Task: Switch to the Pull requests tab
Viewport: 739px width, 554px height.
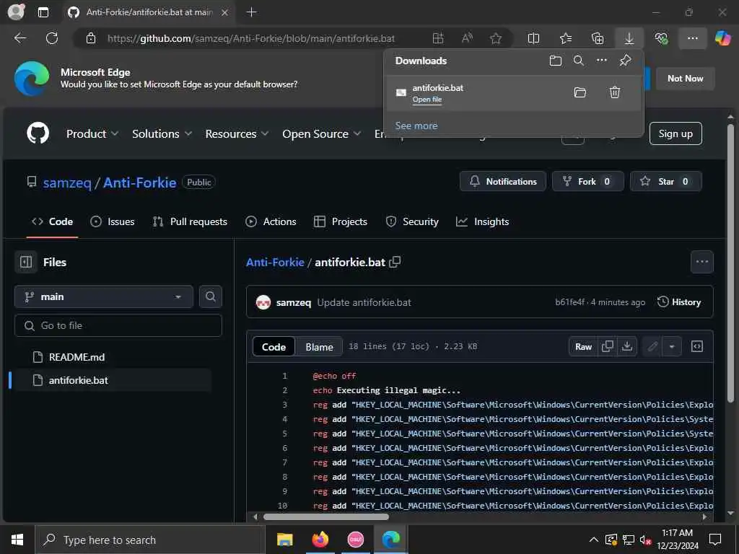Action: coord(190,221)
